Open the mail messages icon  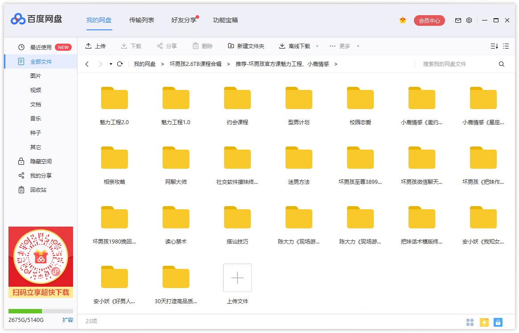click(x=458, y=20)
